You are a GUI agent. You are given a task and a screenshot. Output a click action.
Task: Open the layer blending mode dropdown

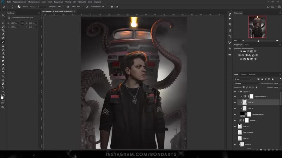click(x=244, y=83)
